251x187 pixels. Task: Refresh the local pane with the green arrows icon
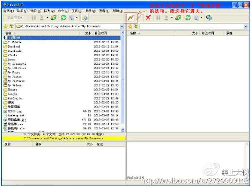point(64,18)
